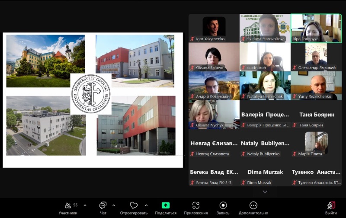Screen dimensions: 346x218
Task: Click the Участники label in the toolbar
Action: [x=68, y=213]
